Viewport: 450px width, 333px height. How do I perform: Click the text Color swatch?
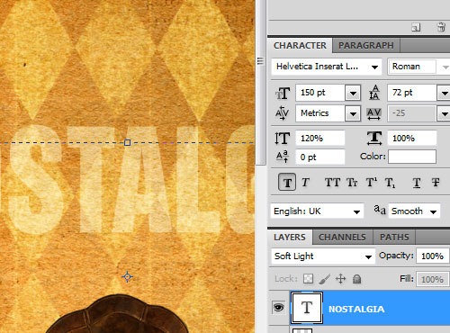point(412,157)
